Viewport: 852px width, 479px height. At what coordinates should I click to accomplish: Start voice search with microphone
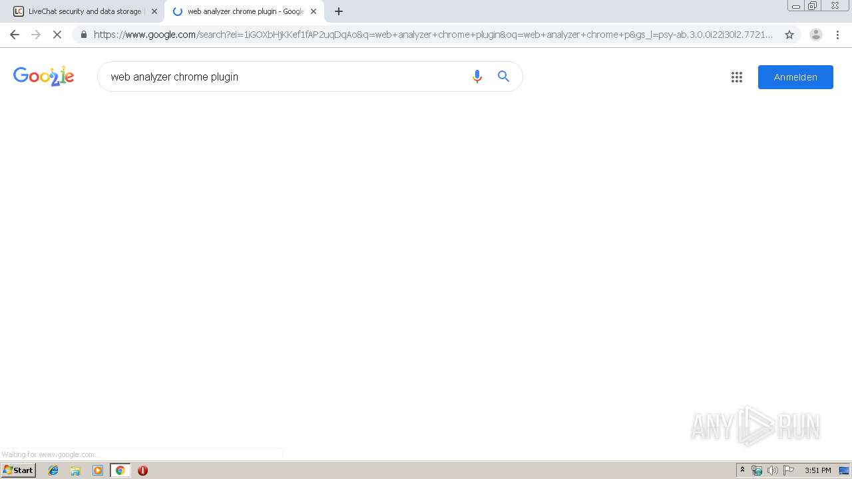coord(477,77)
